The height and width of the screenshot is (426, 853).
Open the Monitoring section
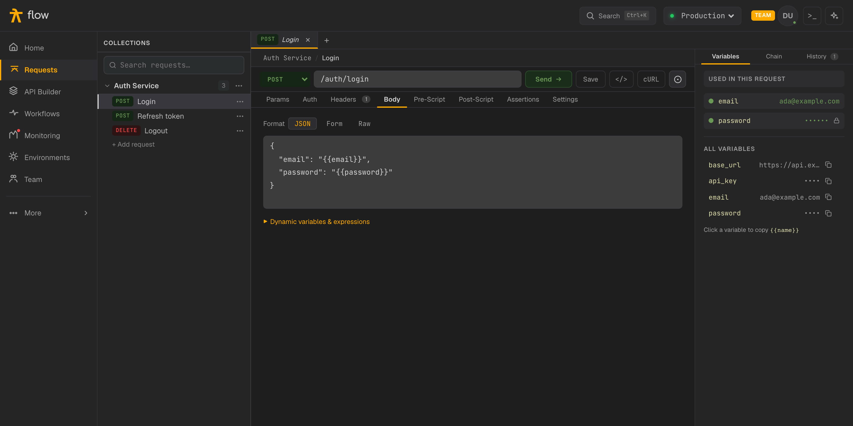[x=48, y=135]
